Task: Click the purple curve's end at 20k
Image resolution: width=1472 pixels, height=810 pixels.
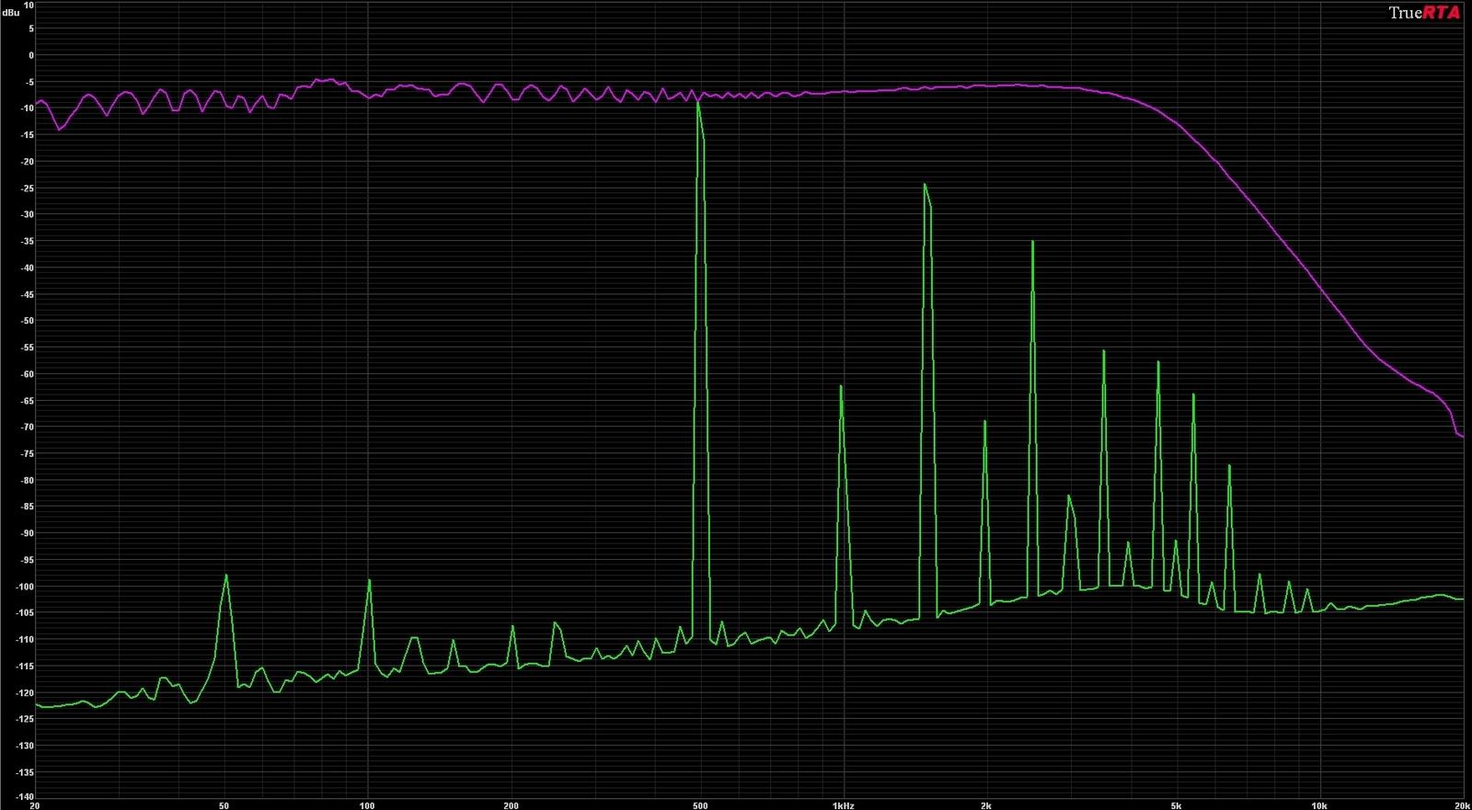Action: tap(1462, 436)
